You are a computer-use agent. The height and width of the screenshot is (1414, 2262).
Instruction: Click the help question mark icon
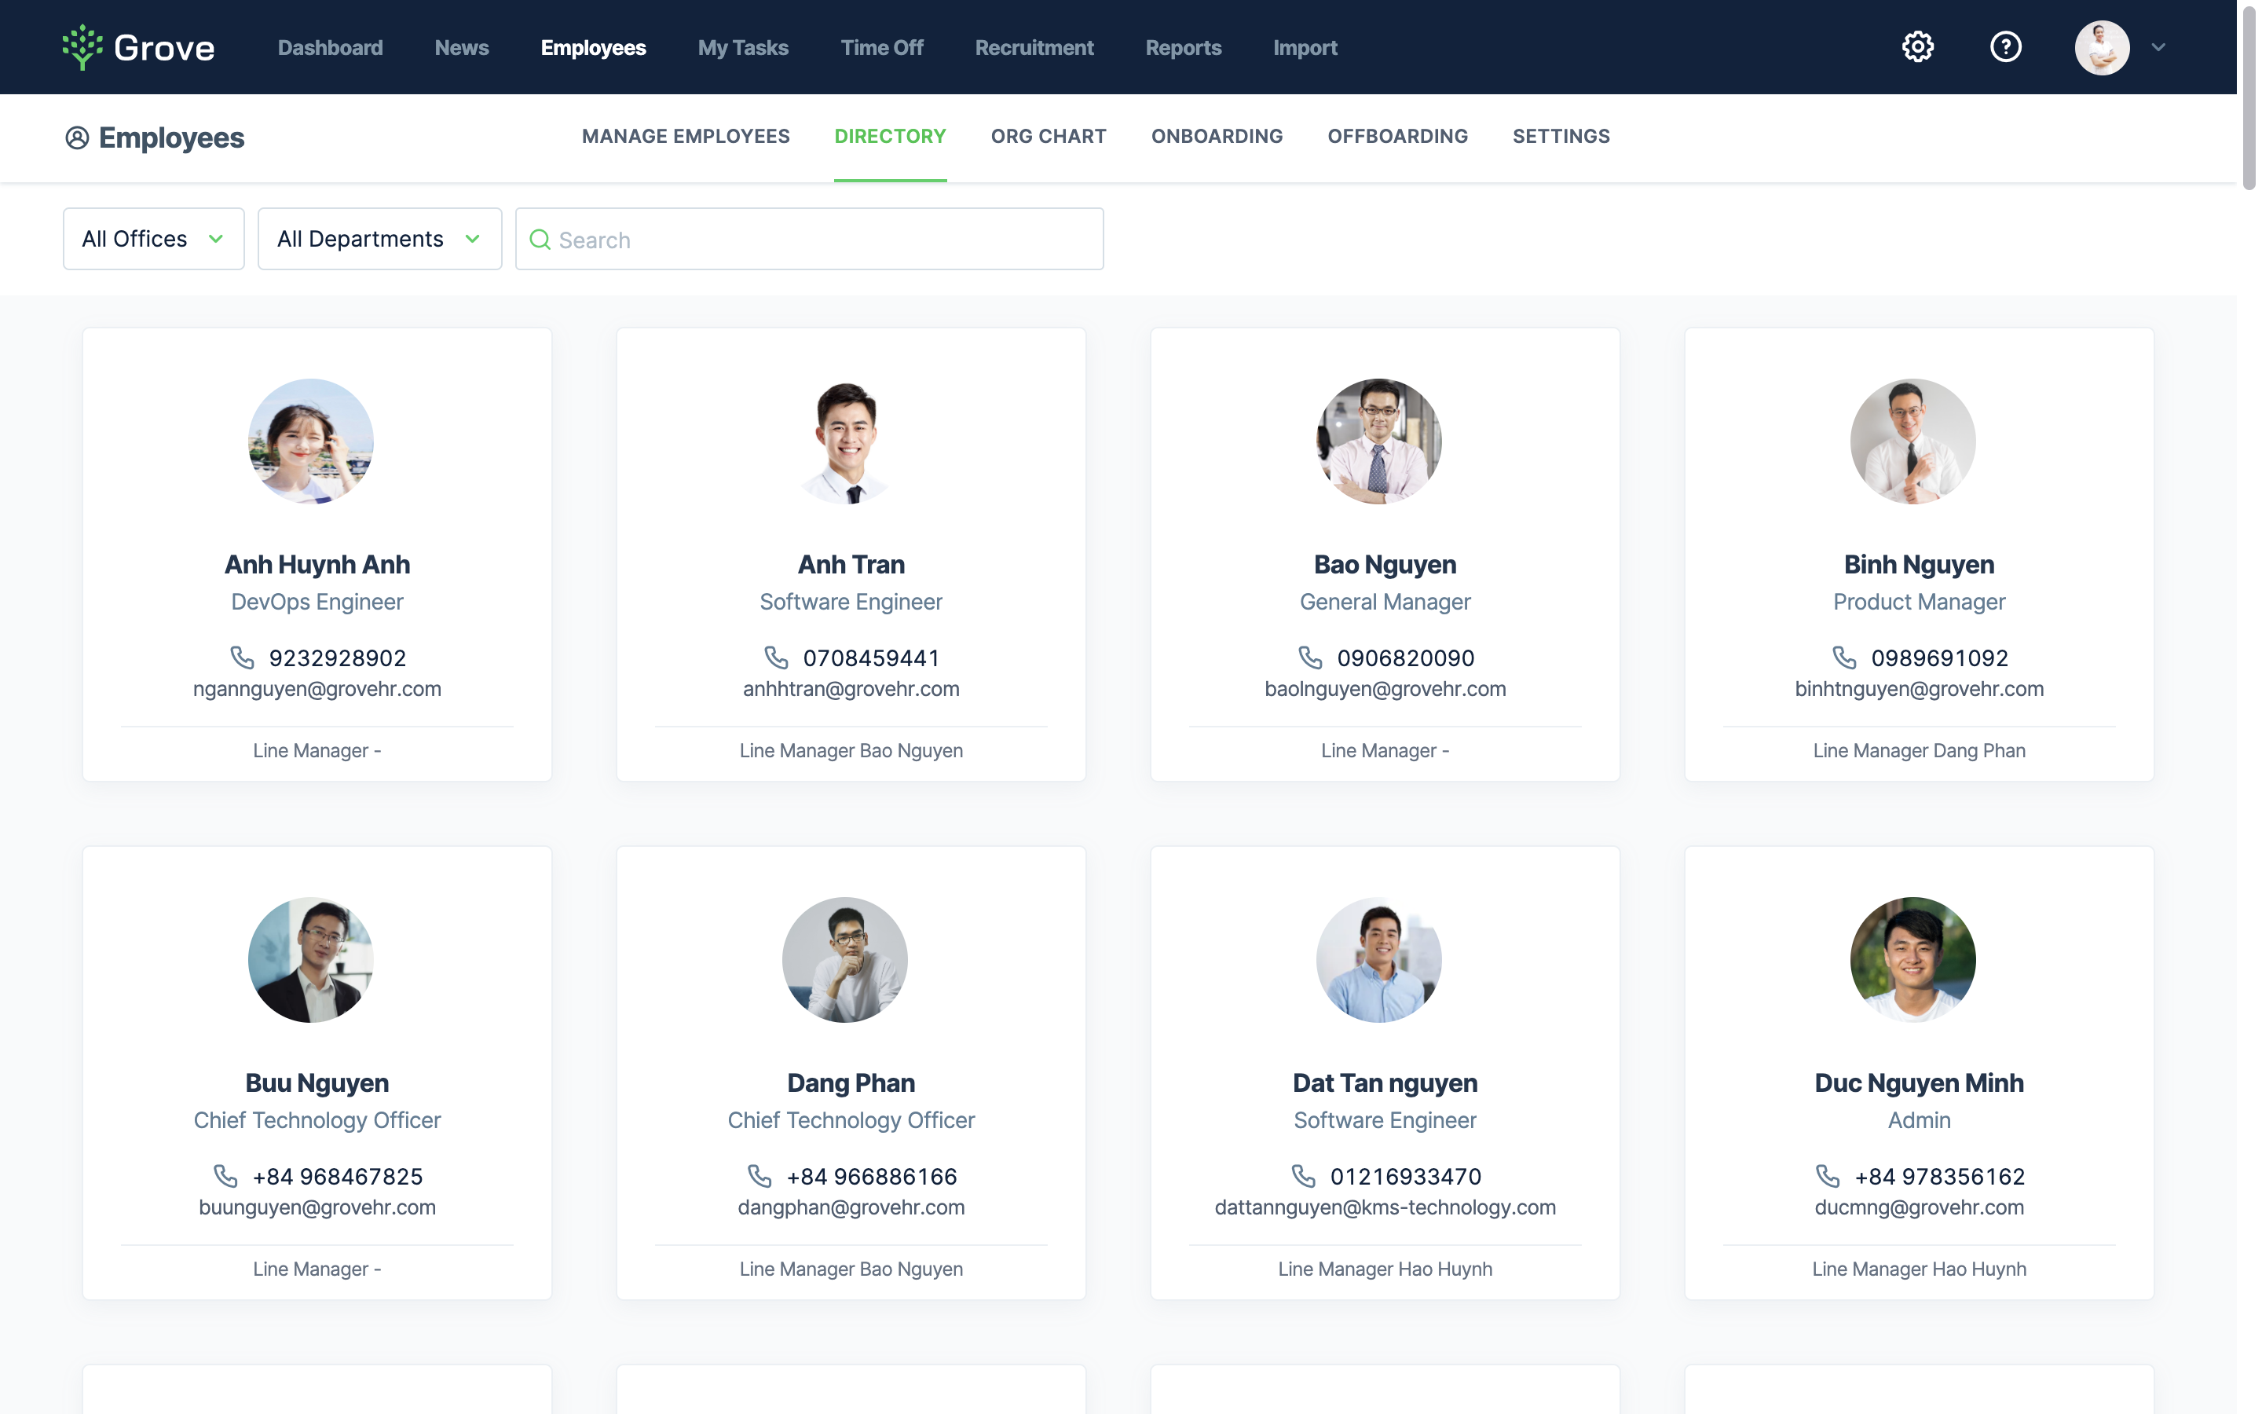pos(2005,47)
